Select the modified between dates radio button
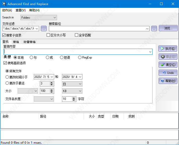 point(7,77)
